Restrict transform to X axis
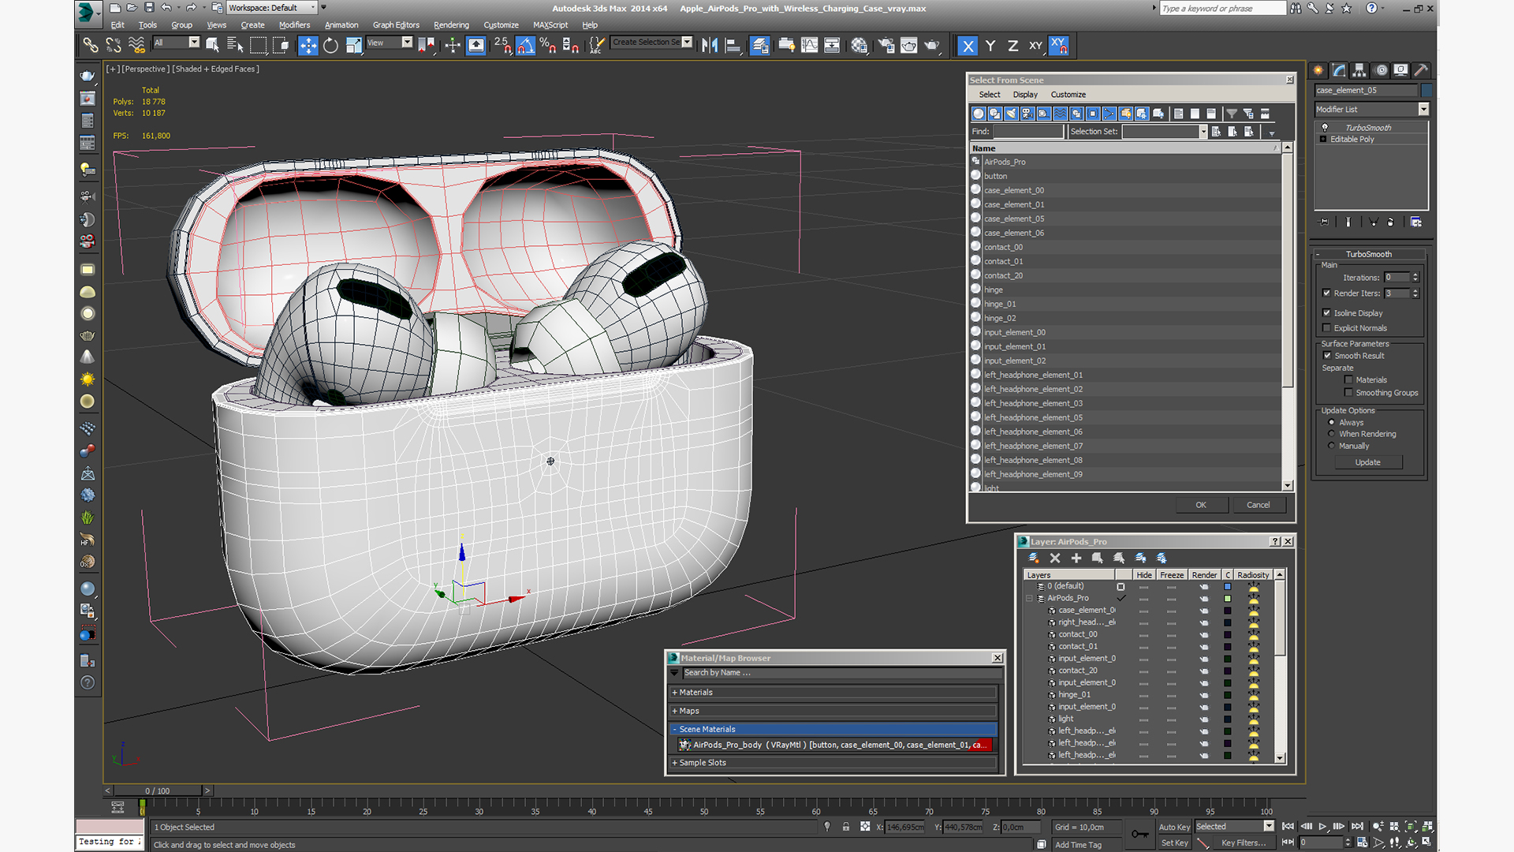Screen dimensions: 1514x852 point(968,46)
